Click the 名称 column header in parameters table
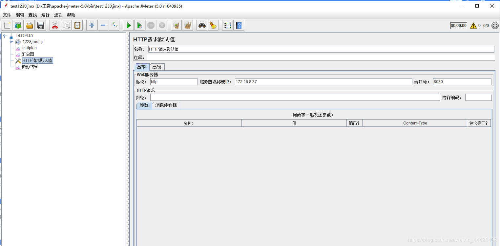 pyautogui.click(x=189, y=123)
